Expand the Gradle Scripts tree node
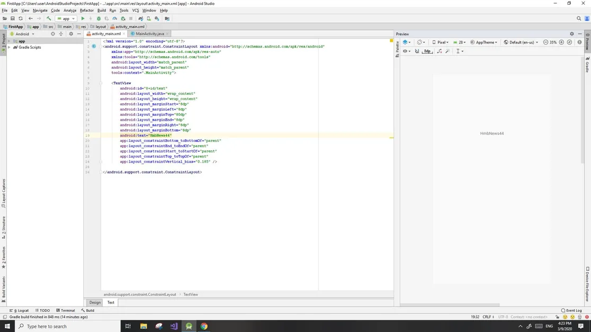Screen dimensions: 591x332 10,48
